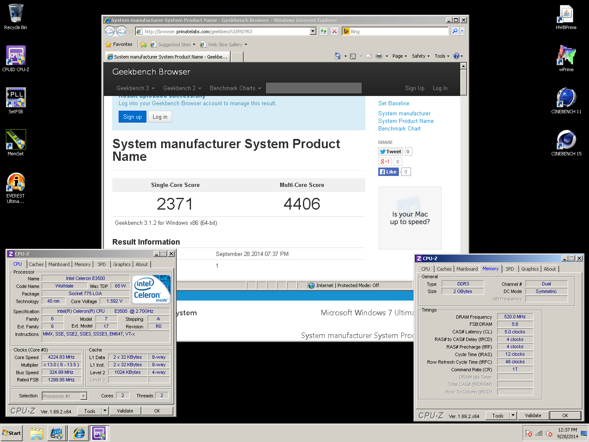Screen dimensions: 589x442
Task: Open SPD tab in CPU-Z Memory window
Action: 510,269
